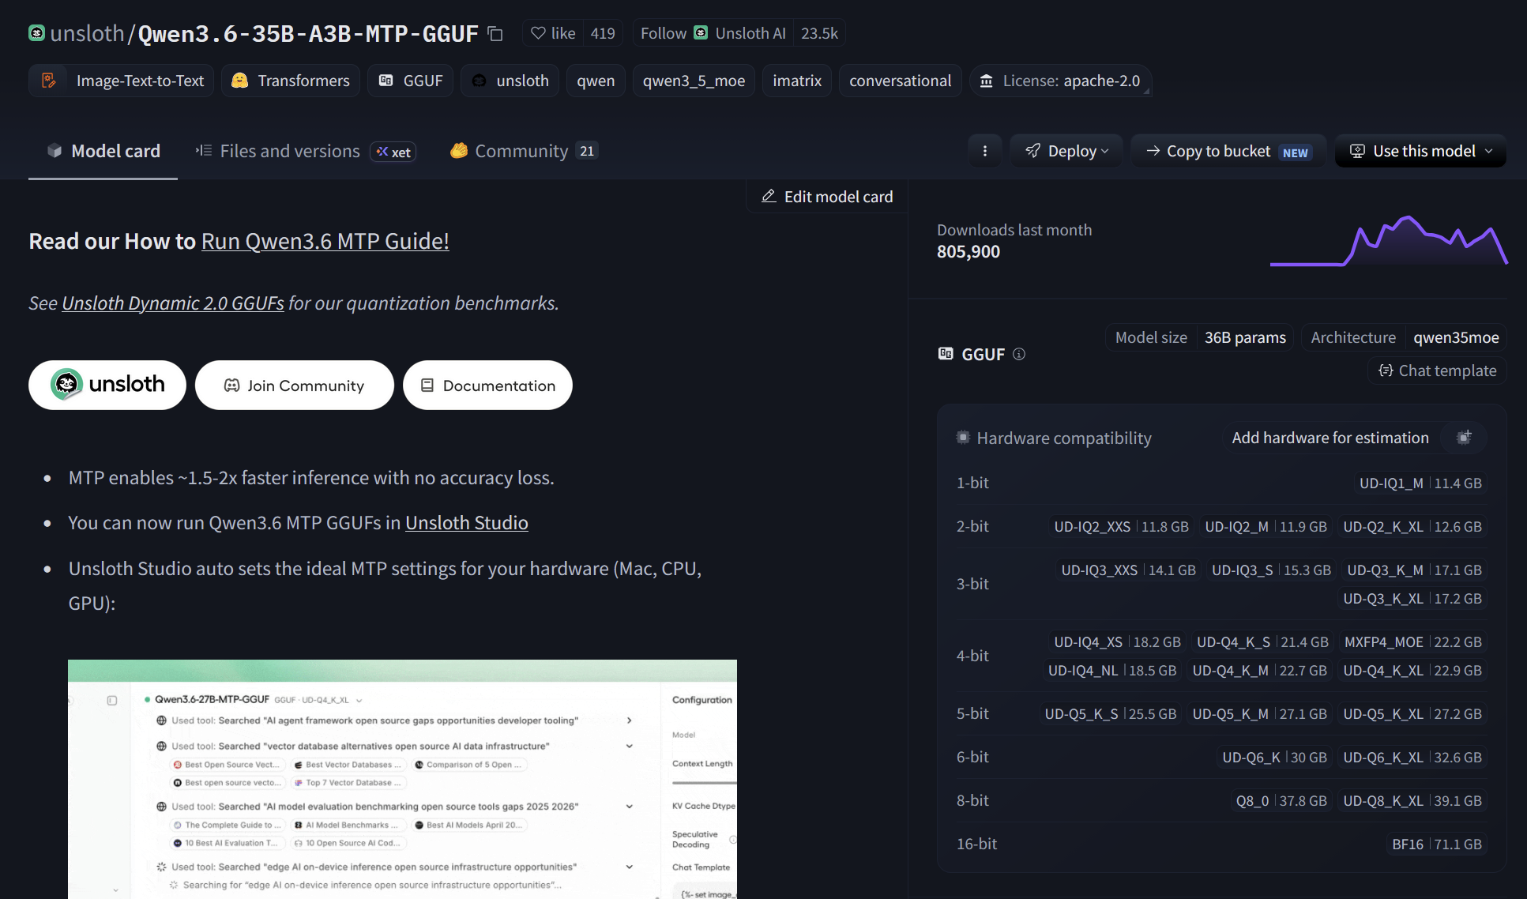The image size is (1527, 899).
Task: Select the conversational tag
Action: pyautogui.click(x=900, y=81)
